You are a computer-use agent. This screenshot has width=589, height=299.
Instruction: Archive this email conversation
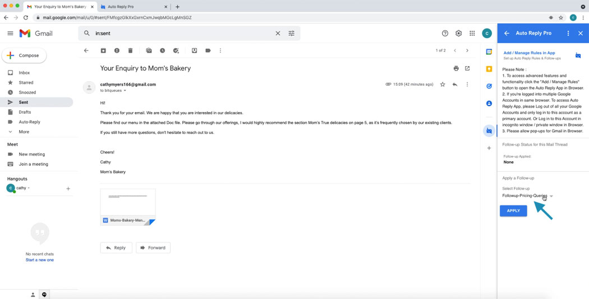tap(103, 50)
